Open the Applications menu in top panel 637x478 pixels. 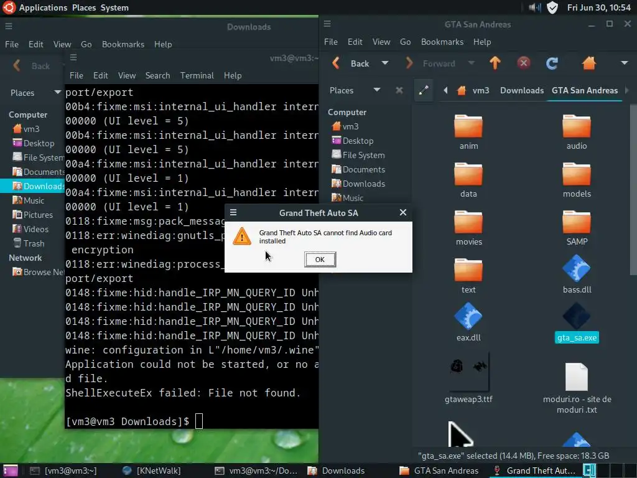[43, 7]
